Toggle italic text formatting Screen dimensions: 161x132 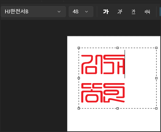click(120, 12)
